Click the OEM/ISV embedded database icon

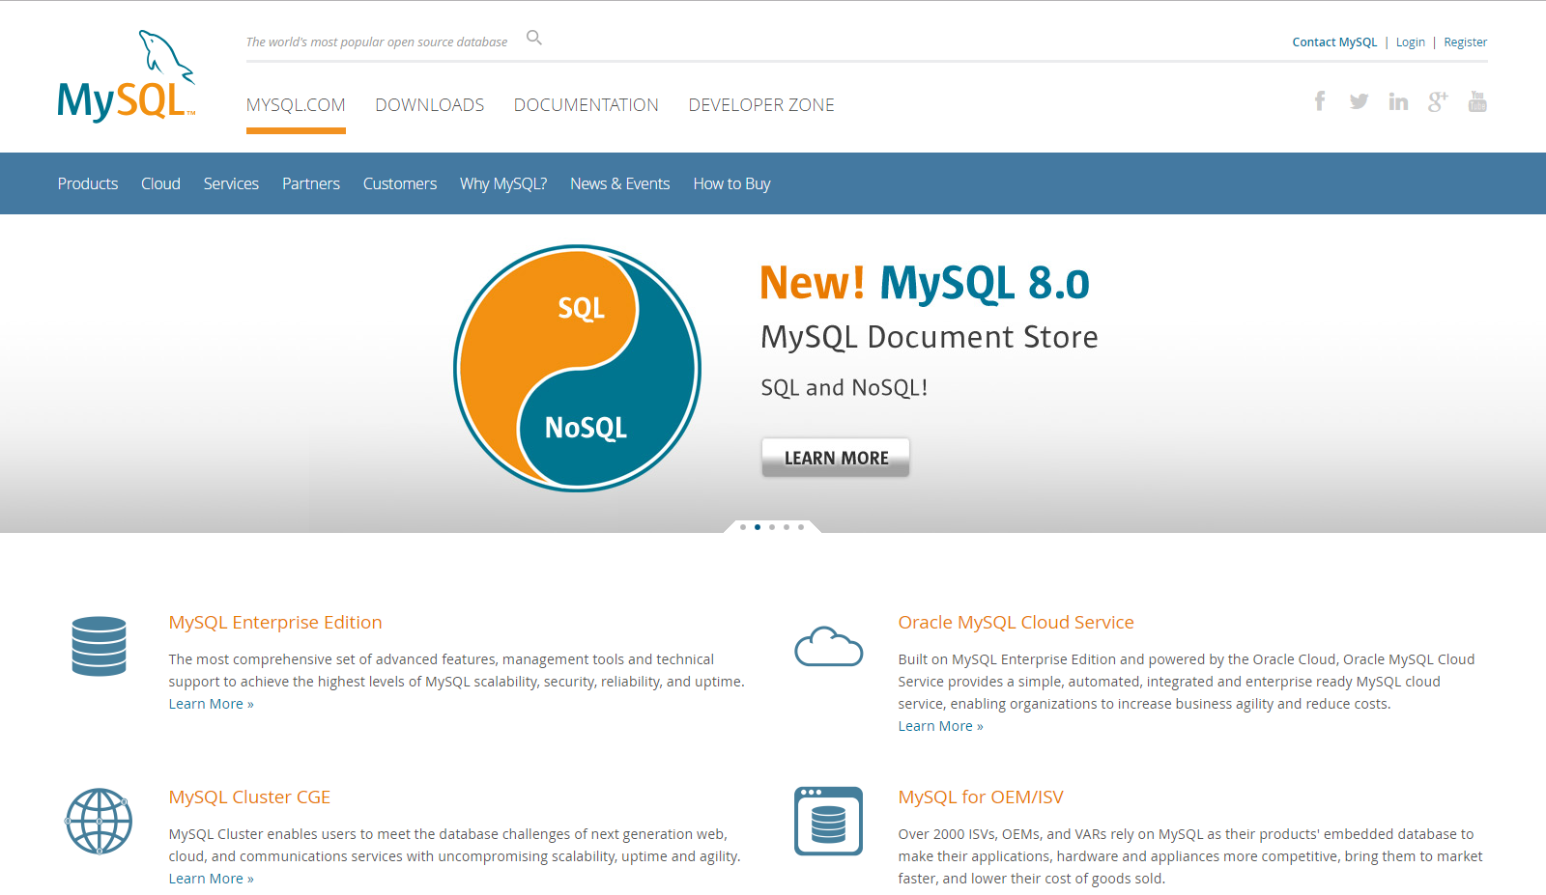[x=828, y=821]
